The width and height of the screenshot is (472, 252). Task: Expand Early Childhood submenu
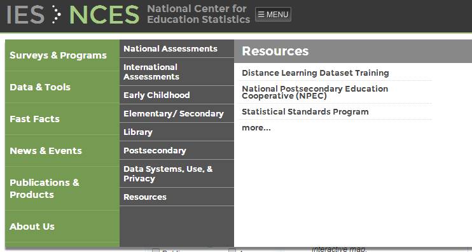coord(177,95)
